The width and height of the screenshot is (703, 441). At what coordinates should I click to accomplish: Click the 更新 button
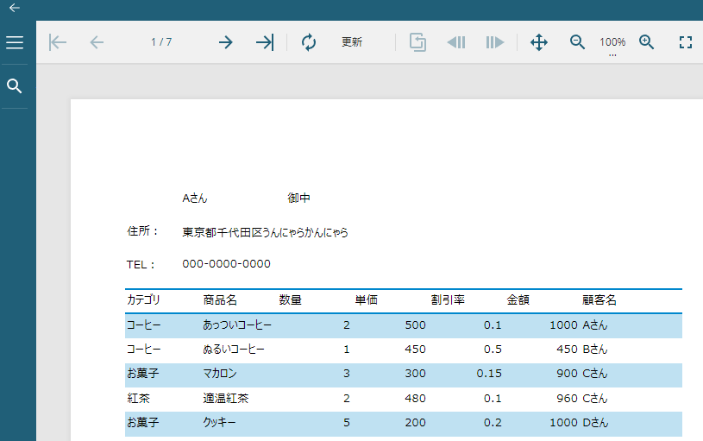pos(352,42)
